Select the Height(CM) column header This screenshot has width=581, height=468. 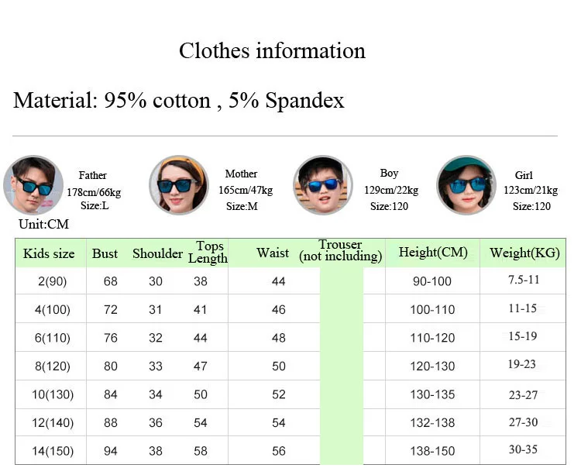click(433, 253)
